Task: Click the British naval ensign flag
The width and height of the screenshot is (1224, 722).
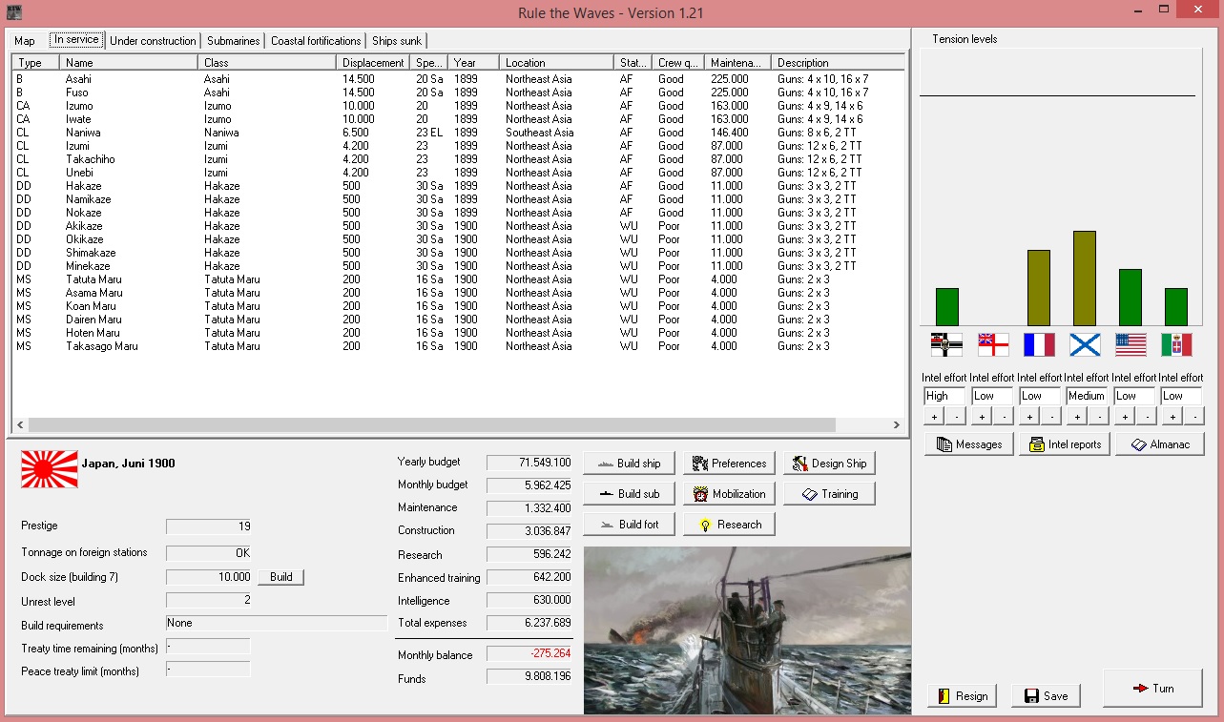Action: [x=993, y=344]
